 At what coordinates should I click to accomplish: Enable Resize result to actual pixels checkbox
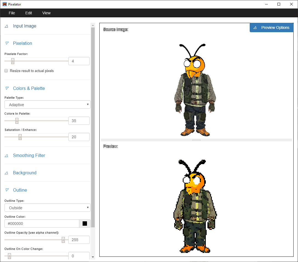point(6,71)
